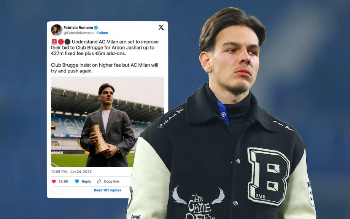Click the Copy link text
The width and height of the screenshot is (350, 219).
[111, 181]
